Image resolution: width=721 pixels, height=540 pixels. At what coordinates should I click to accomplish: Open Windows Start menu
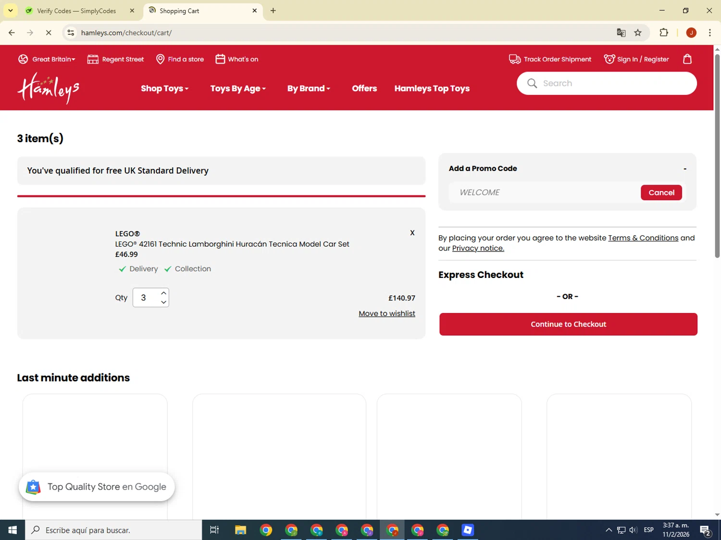point(12,530)
